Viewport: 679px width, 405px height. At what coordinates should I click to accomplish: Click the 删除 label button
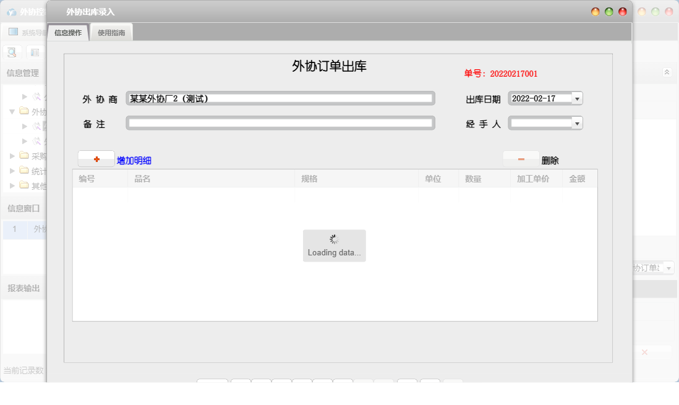(x=550, y=160)
